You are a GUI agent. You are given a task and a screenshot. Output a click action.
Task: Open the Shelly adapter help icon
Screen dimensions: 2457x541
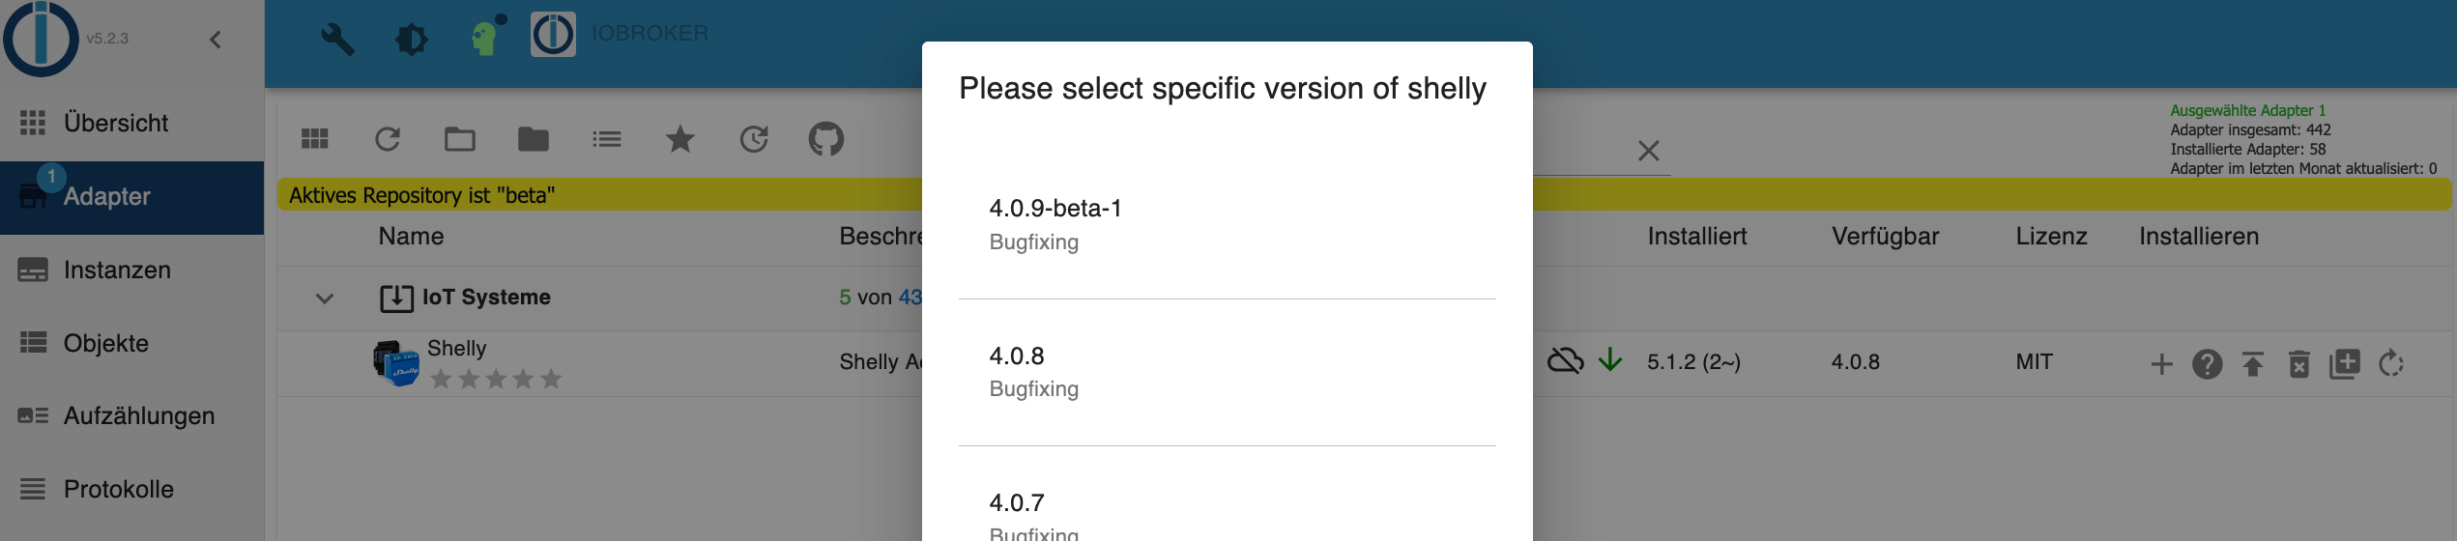coord(2208,364)
